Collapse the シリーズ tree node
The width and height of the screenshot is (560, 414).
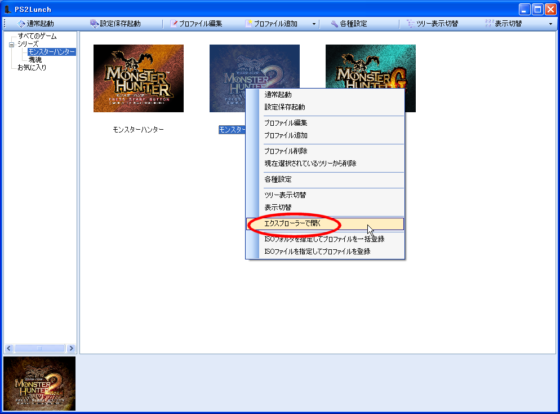tap(11, 45)
